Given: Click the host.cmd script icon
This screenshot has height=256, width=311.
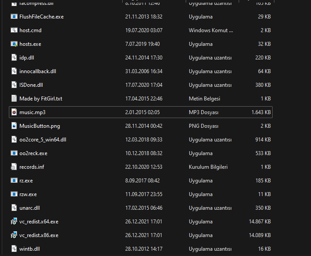Looking at the screenshot, I should 14,30.
